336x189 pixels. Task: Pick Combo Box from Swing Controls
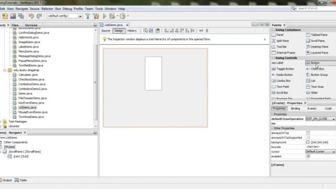pyautogui.click(x=281, y=81)
